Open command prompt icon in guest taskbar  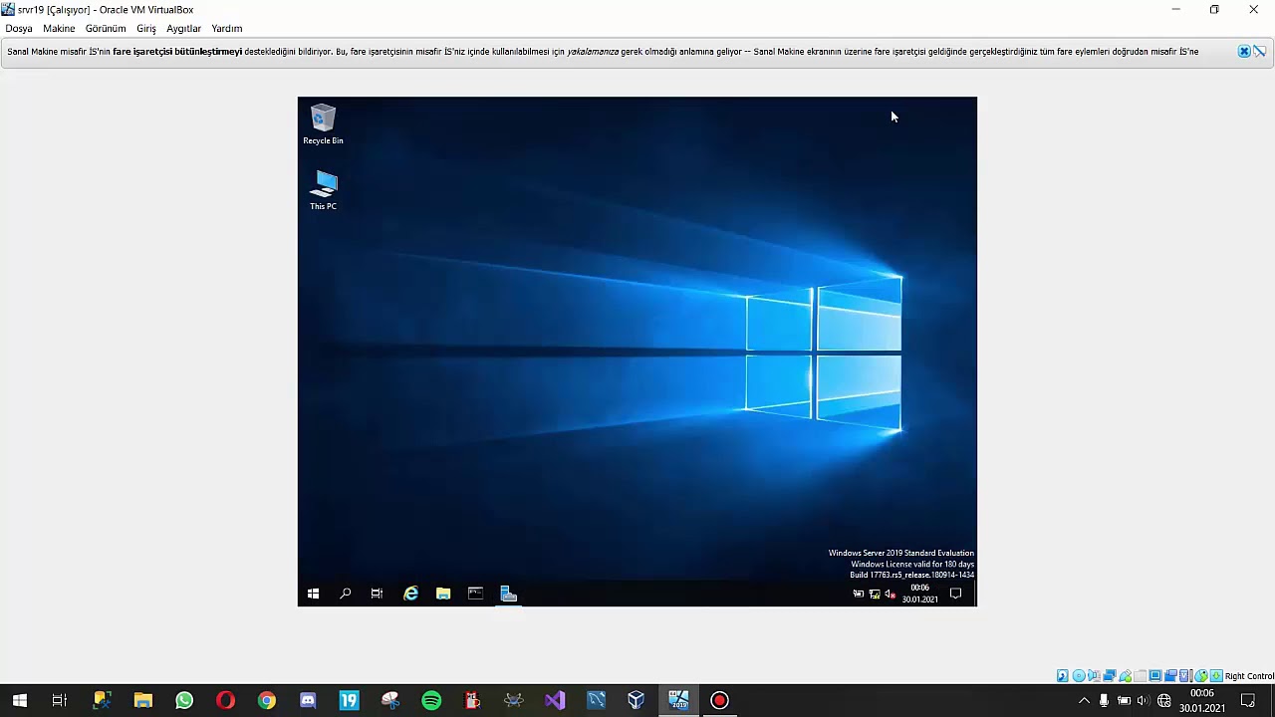point(476,594)
